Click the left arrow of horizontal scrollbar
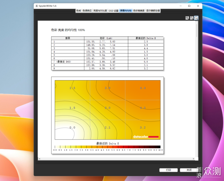 (x=40, y=159)
